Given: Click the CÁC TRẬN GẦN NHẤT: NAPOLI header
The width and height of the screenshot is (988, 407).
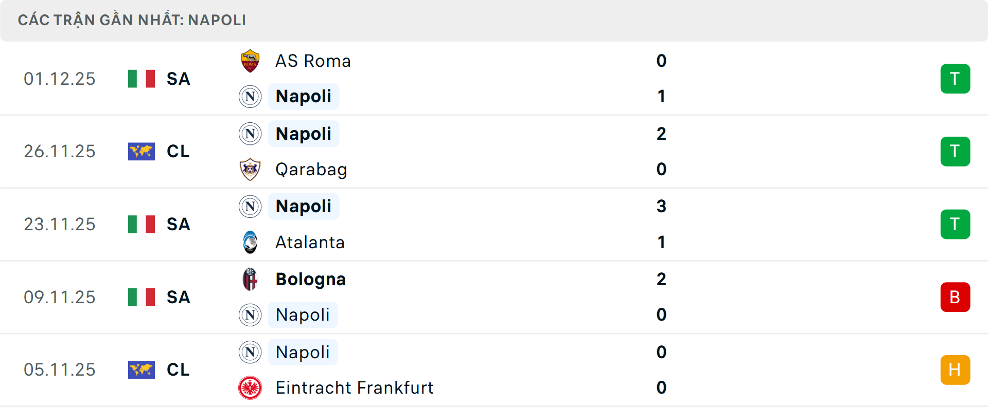Looking at the screenshot, I should (132, 20).
